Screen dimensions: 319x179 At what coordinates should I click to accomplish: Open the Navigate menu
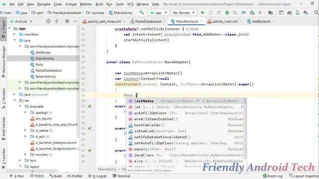(44, 4)
